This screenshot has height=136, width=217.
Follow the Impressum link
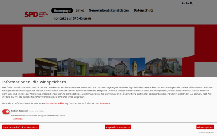(x=106, y=103)
